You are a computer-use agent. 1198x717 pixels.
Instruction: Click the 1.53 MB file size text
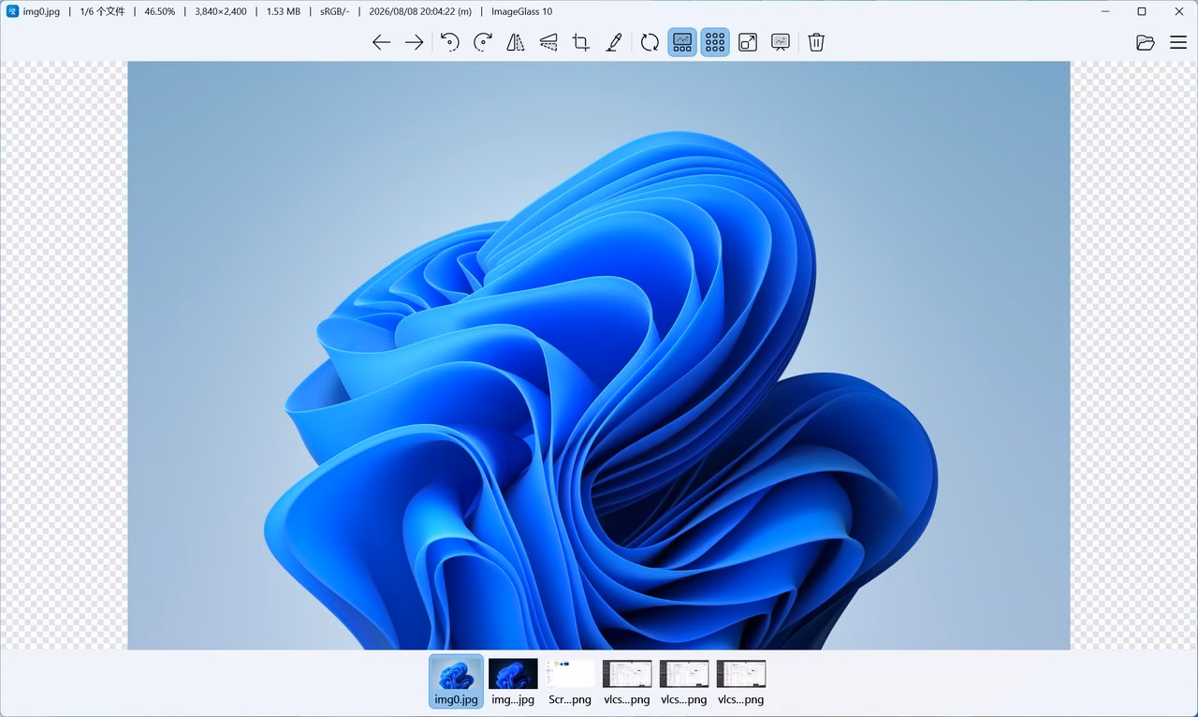coord(284,12)
